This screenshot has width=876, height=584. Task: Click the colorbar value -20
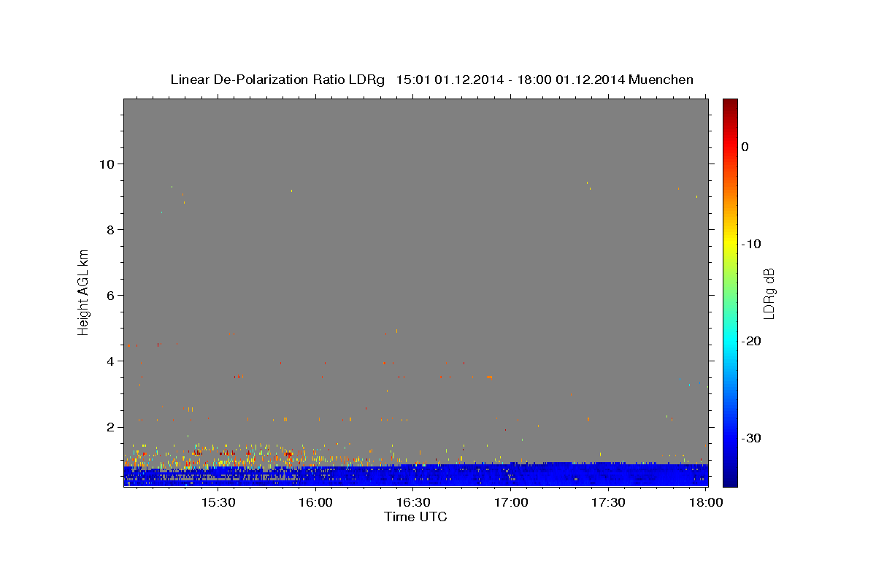tap(752, 341)
